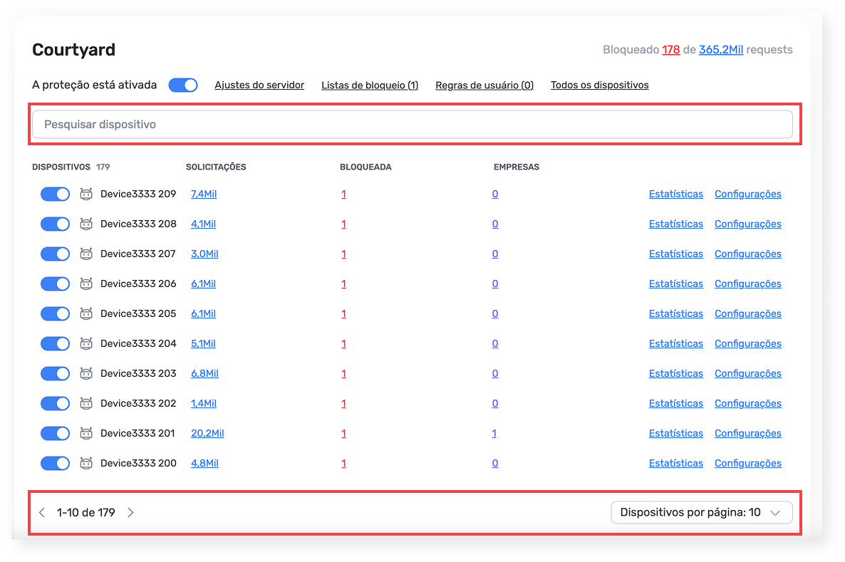Screen dimensions: 845x562
Task: Click the device icon for Device3333 204
Action: click(x=86, y=343)
